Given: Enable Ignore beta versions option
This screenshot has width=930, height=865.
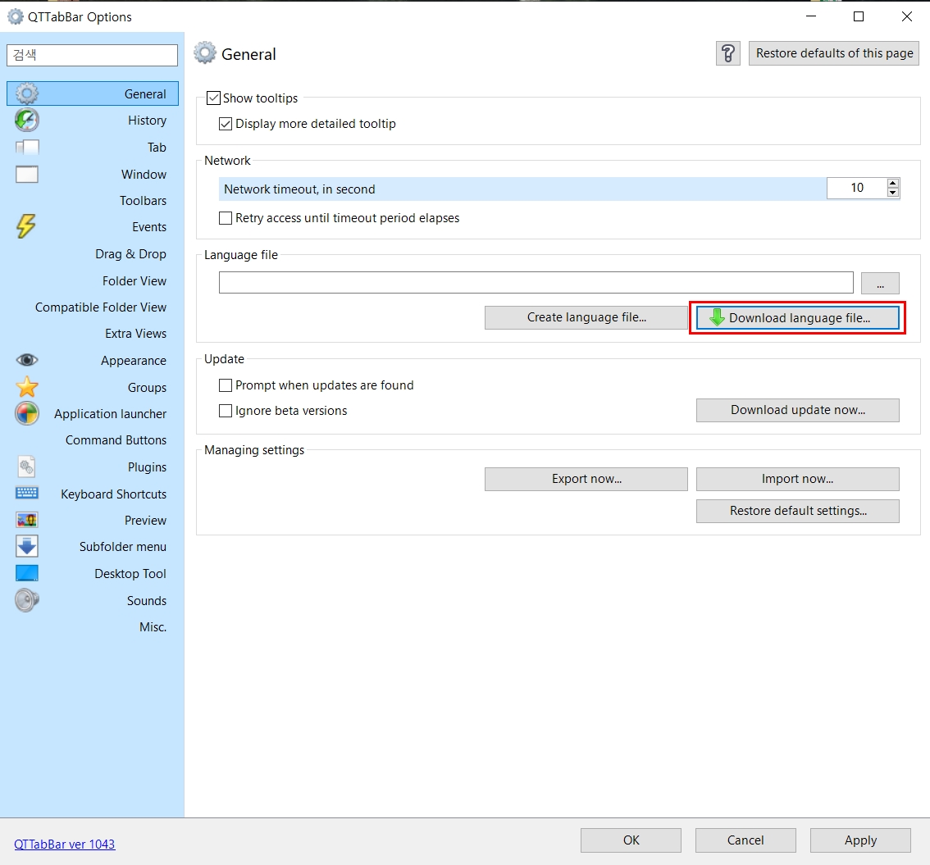Looking at the screenshot, I should (226, 411).
